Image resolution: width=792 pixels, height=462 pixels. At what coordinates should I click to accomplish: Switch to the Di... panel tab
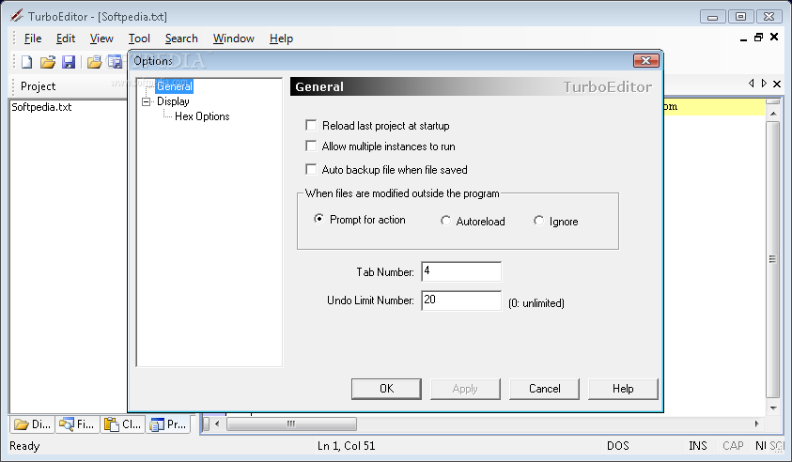[32, 424]
